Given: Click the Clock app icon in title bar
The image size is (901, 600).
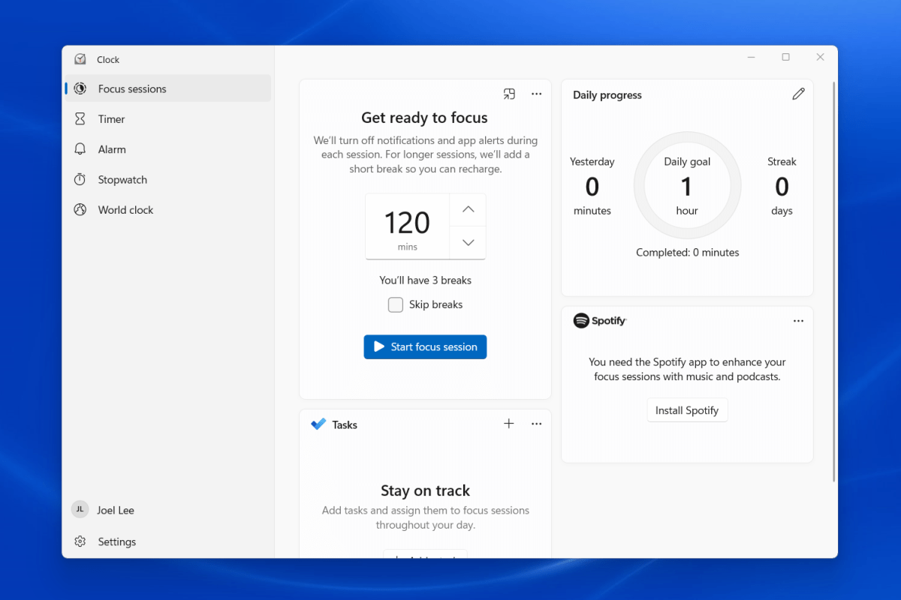Looking at the screenshot, I should [80, 59].
